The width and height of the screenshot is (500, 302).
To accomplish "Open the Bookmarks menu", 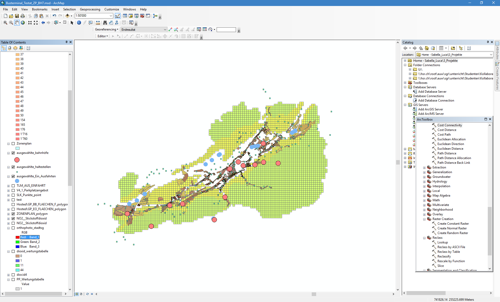I will click(x=40, y=9).
